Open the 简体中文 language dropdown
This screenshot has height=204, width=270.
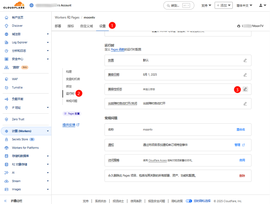click(244, 5)
